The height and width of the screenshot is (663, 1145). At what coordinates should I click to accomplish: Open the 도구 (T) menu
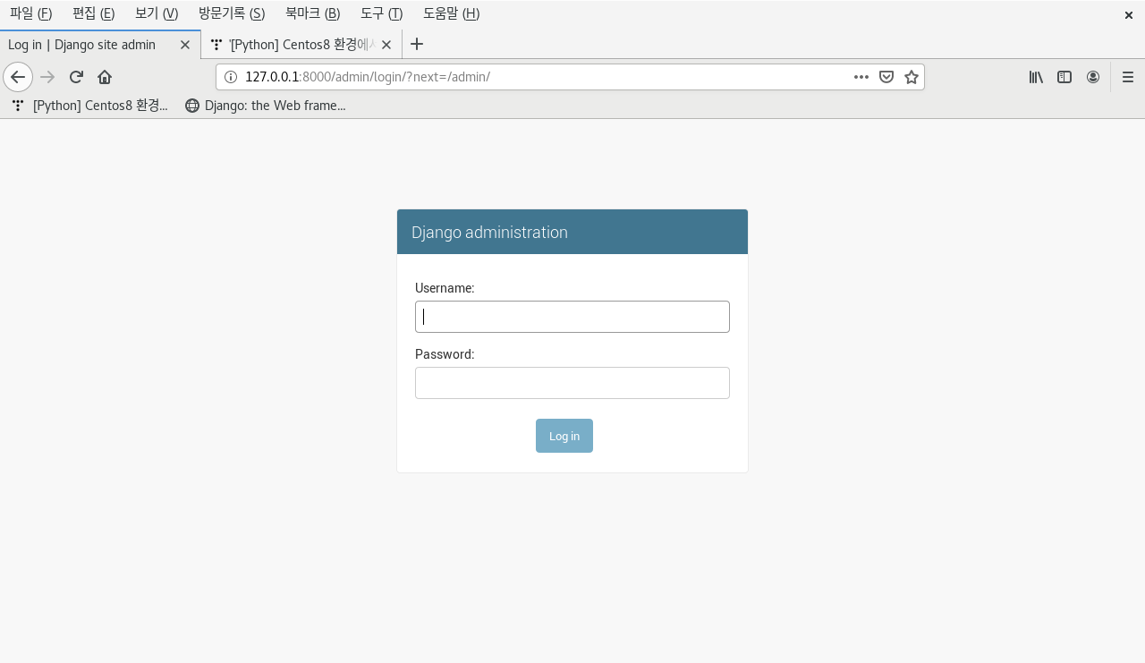click(x=382, y=13)
